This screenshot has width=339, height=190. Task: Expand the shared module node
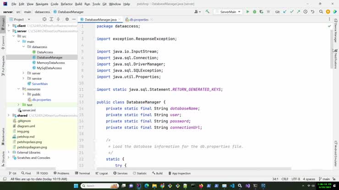9,116
